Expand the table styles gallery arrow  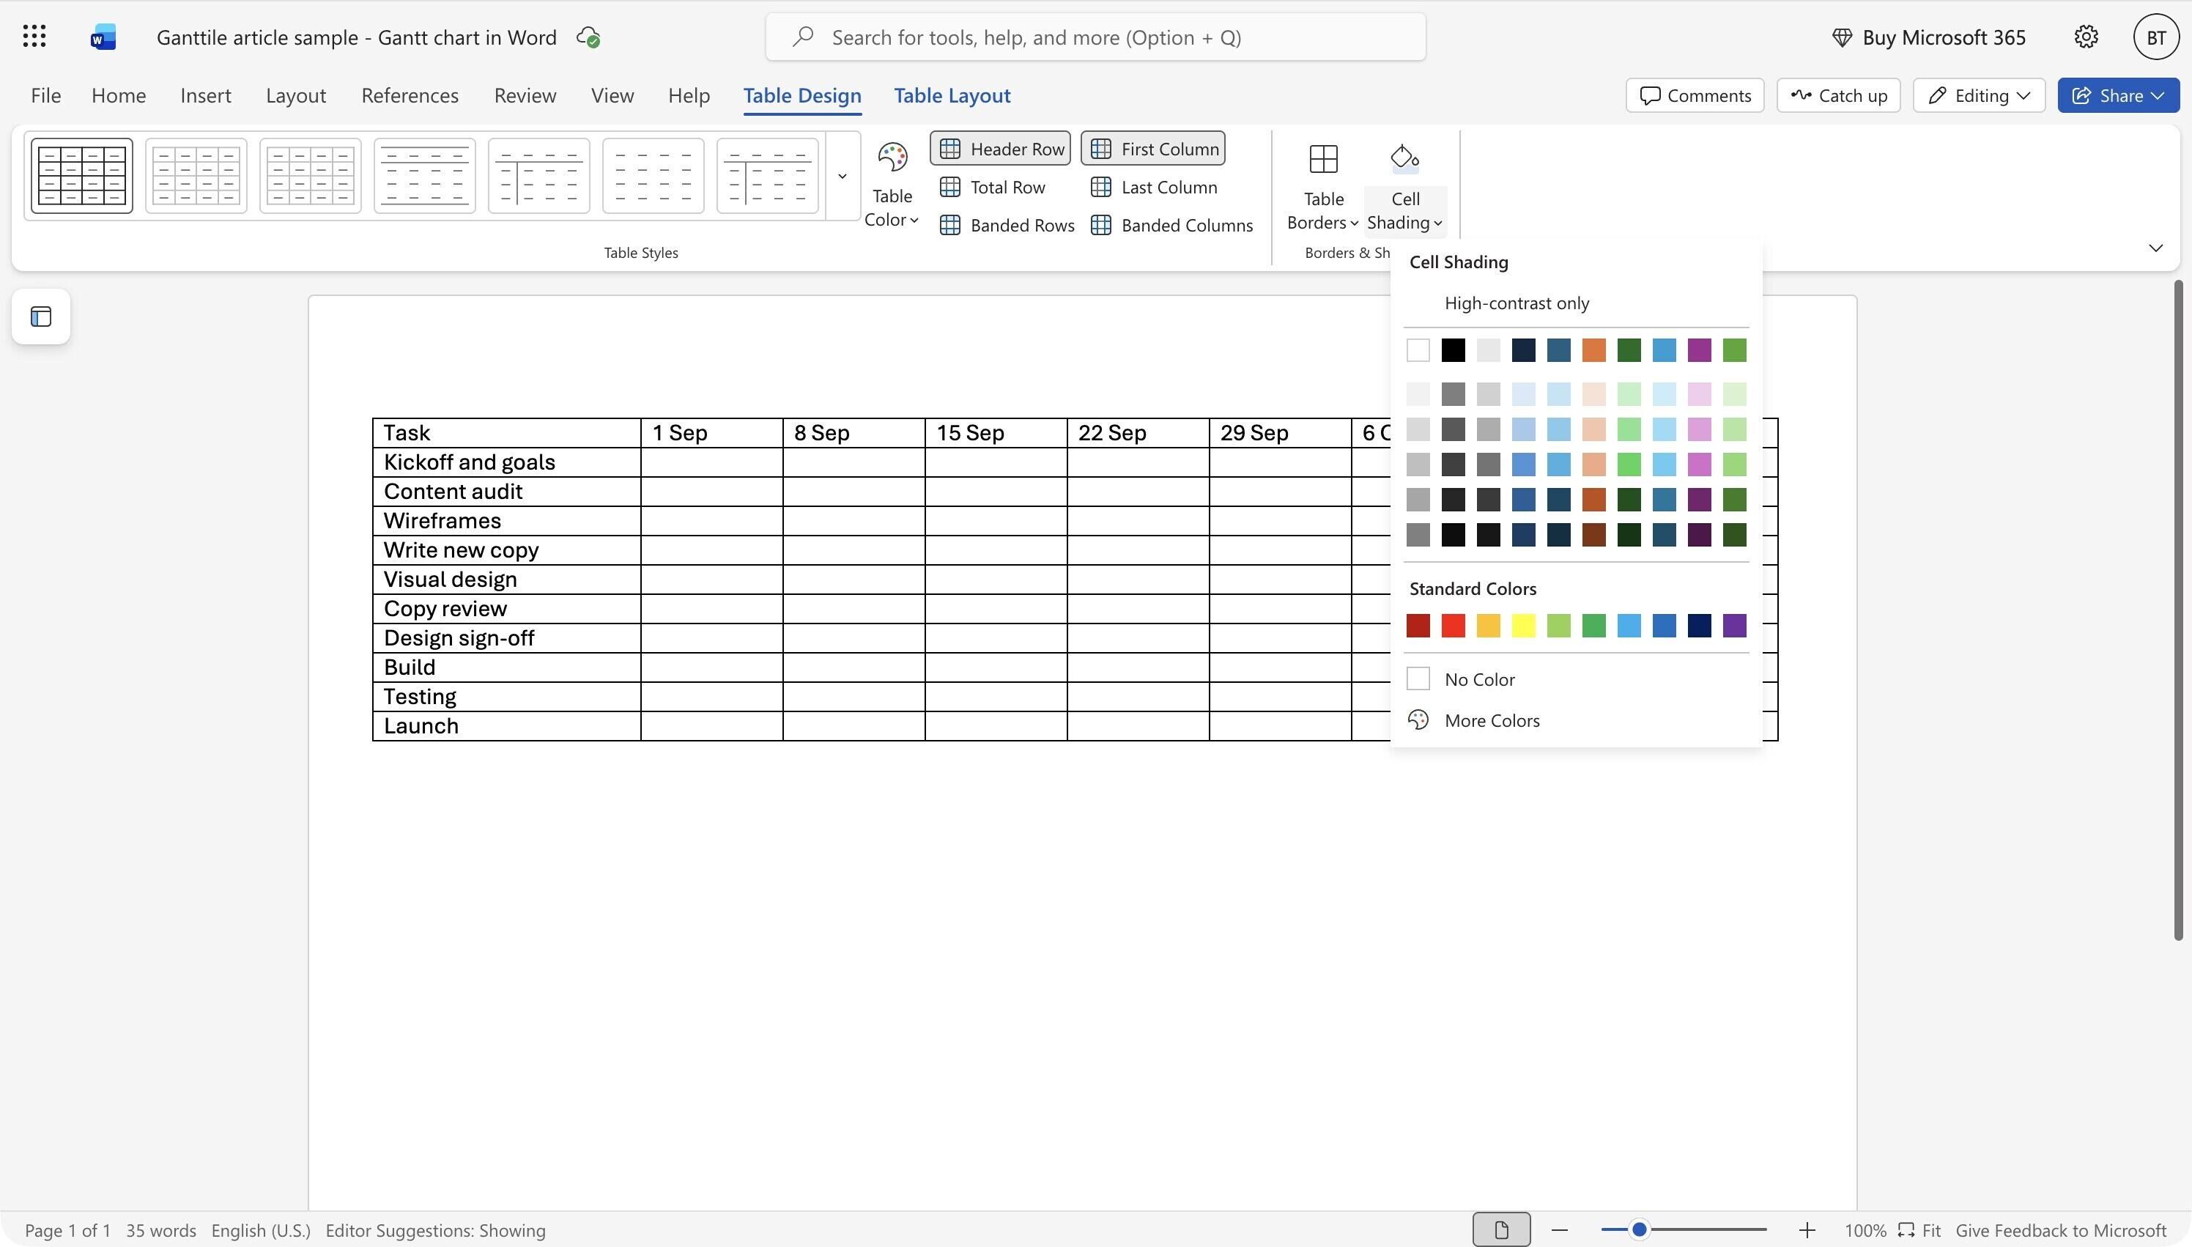tap(843, 176)
